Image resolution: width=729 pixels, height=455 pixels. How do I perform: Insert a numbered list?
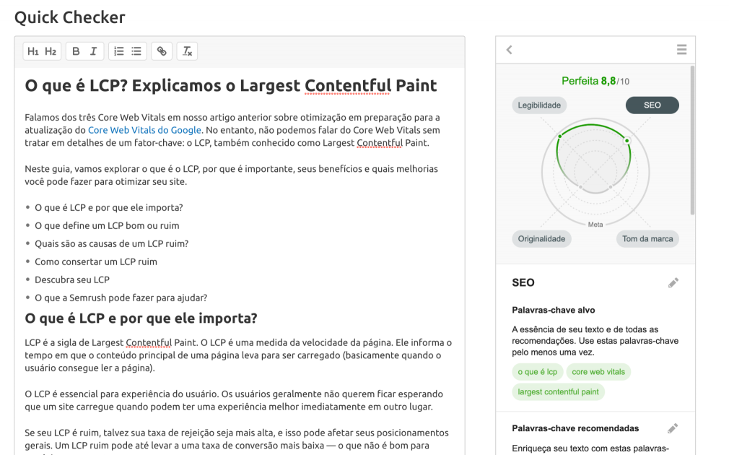[119, 51]
